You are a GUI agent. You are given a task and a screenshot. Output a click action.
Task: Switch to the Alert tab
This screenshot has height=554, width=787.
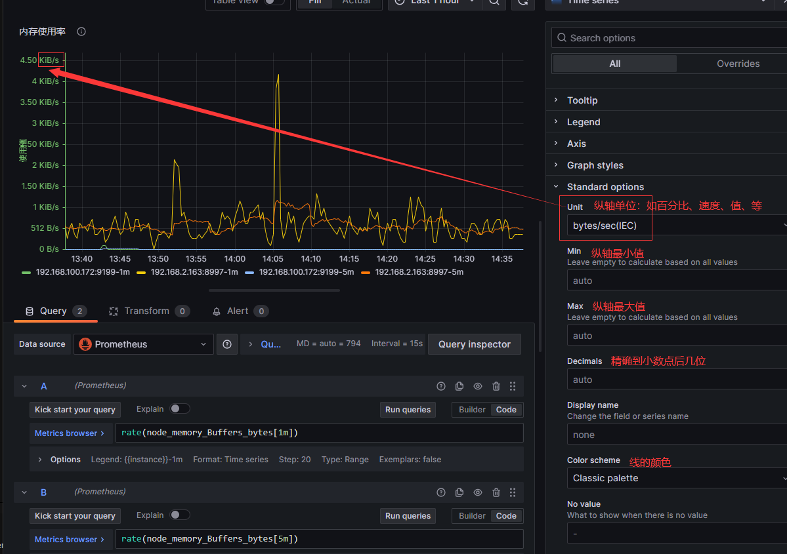pyautogui.click(x=240, y=311)
